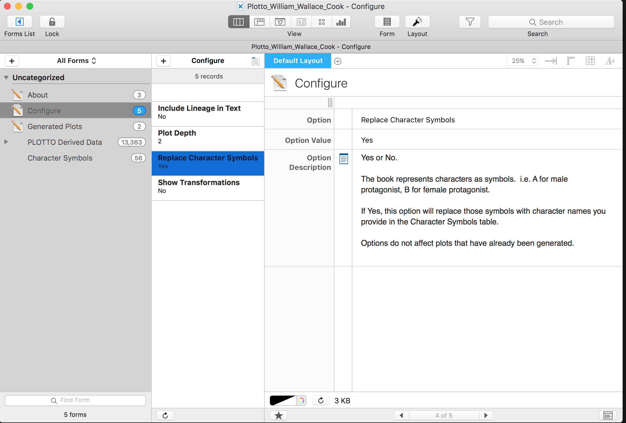Collapse the Uncategorized group
626x423 pixels.
[6, 78]
